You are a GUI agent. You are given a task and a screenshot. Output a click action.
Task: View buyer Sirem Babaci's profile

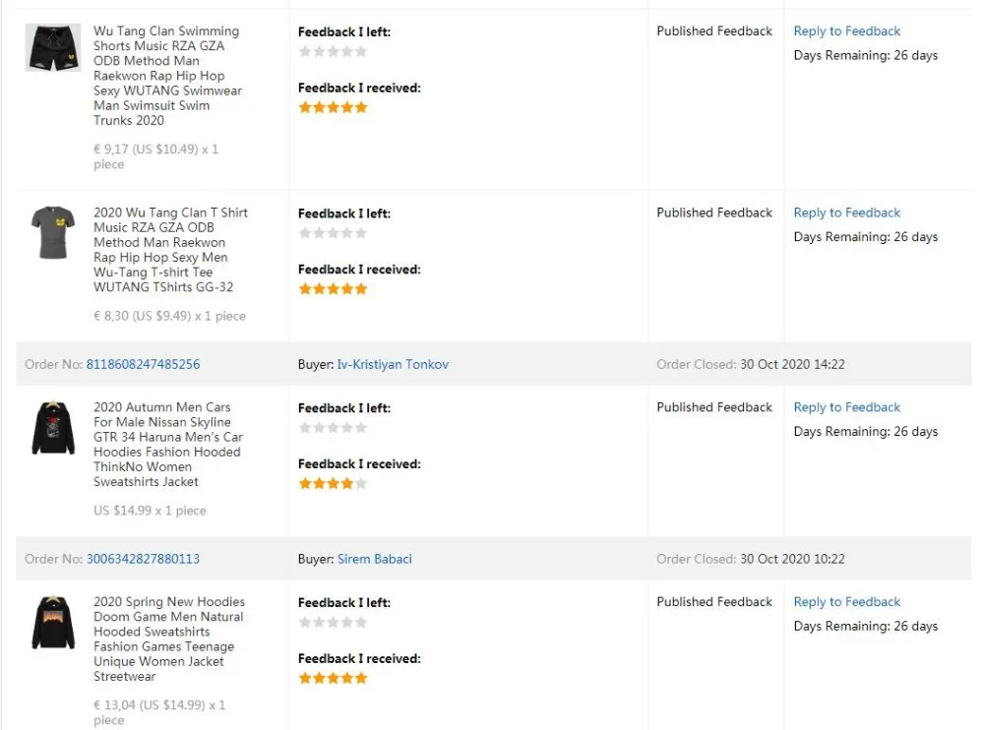click(x=375, y=559)
